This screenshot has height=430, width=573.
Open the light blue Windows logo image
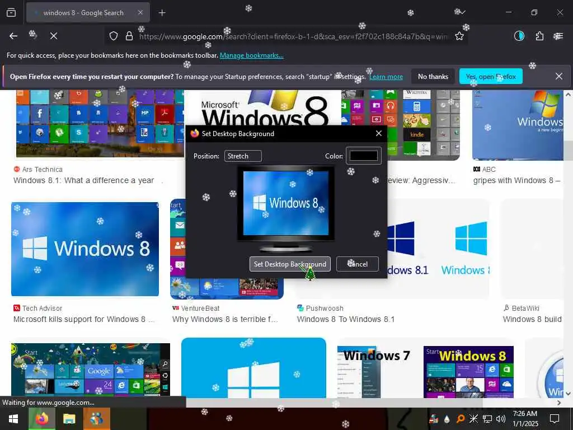coord(253,368)
